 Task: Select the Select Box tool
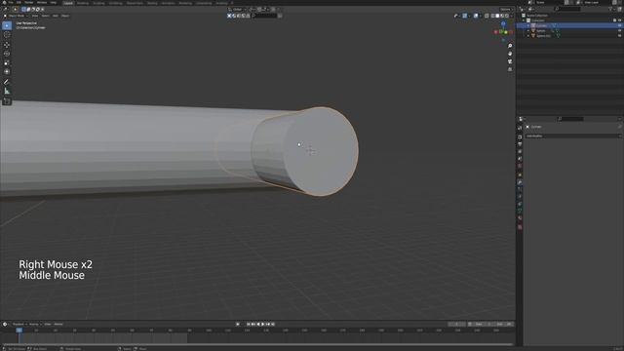coord(7,25)
